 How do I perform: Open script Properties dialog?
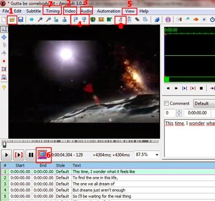[x=129, y=19]
